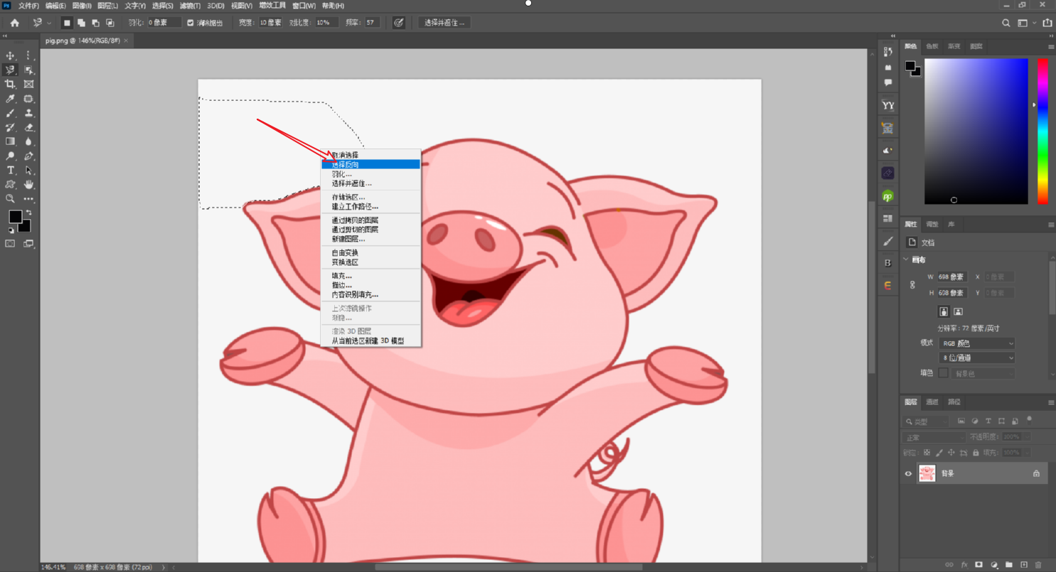This screenshot has height=572, width=1056.
Task: Open the RGB 颜色 mode dropdown
Action: click(976, 343)
